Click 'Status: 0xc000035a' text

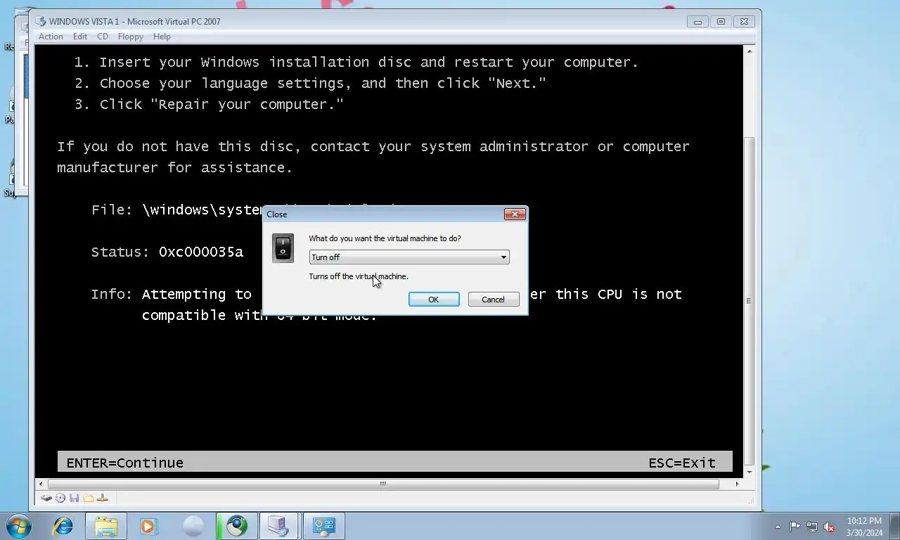click(167, 252)
